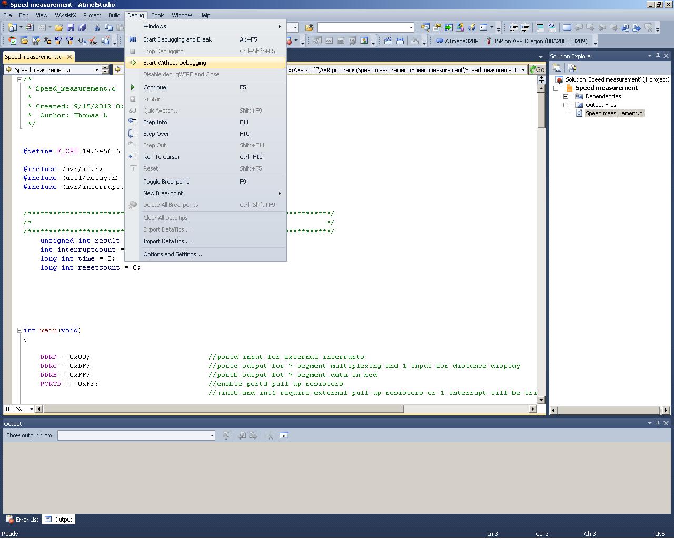Select Step Into in Debug menu
Viewport: 674px width, 539px height.
[x=206, y=122]
